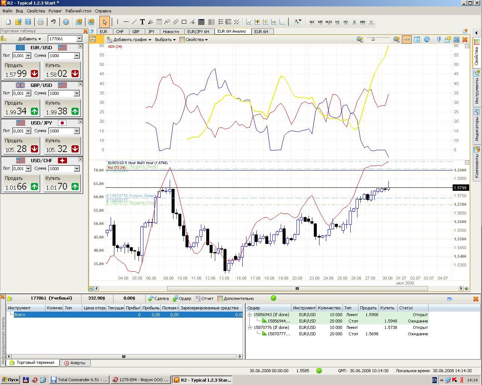Click the Print toolbar icon
The height and width of the screenshot is (385, 482).
[x=40, y=22]
